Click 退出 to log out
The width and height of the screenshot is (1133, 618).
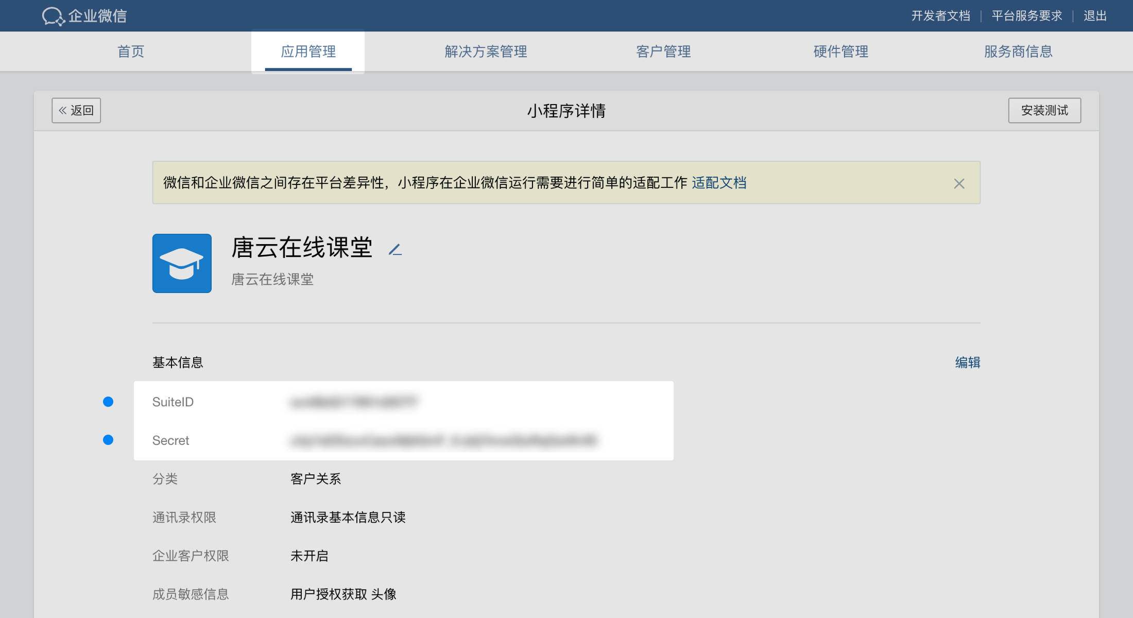tap(1095, 16)
